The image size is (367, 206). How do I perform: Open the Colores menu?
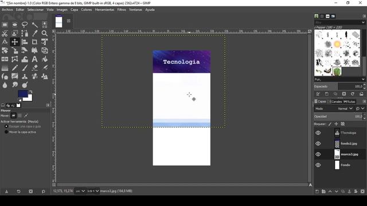87,10
